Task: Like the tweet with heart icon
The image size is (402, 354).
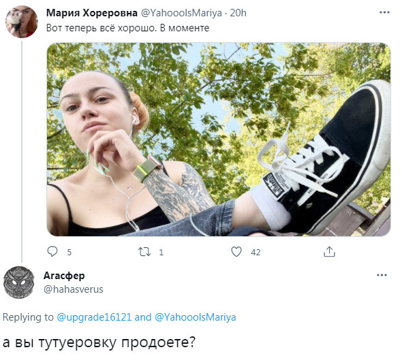Action: (x=236, y=252)
